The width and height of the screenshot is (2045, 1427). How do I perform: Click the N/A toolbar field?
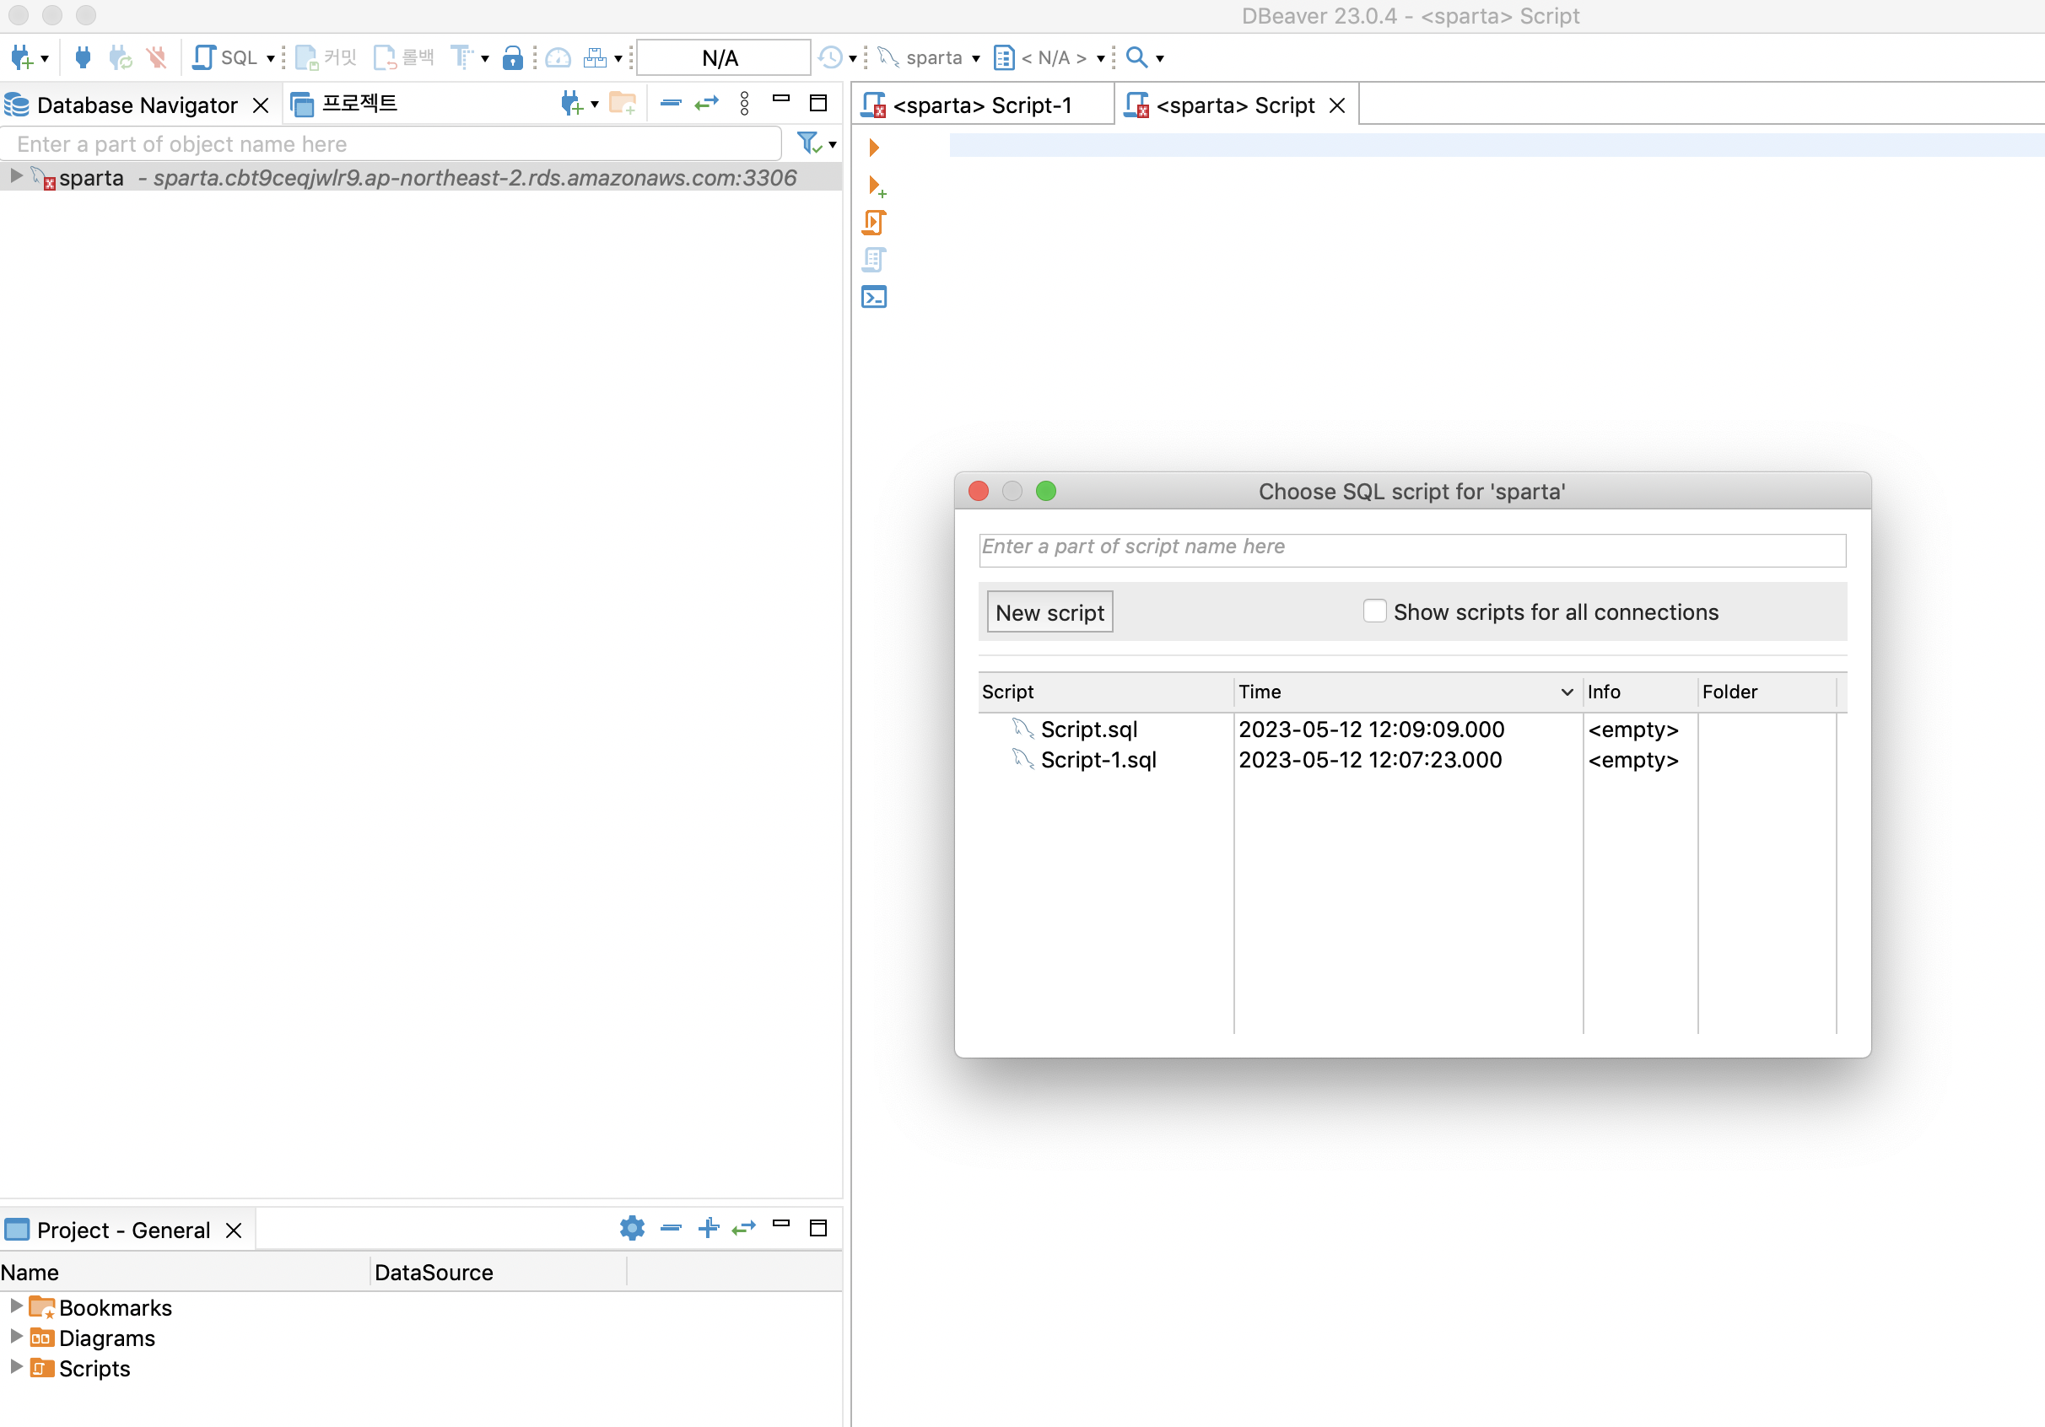(723, 58)
